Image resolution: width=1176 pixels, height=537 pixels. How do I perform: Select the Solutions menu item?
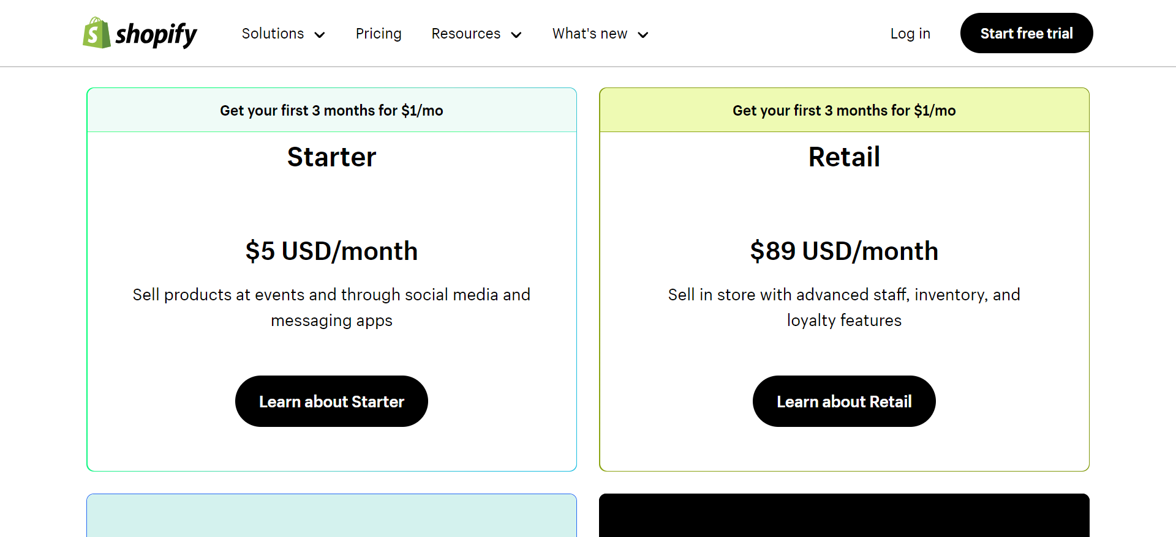coord(273,34)
